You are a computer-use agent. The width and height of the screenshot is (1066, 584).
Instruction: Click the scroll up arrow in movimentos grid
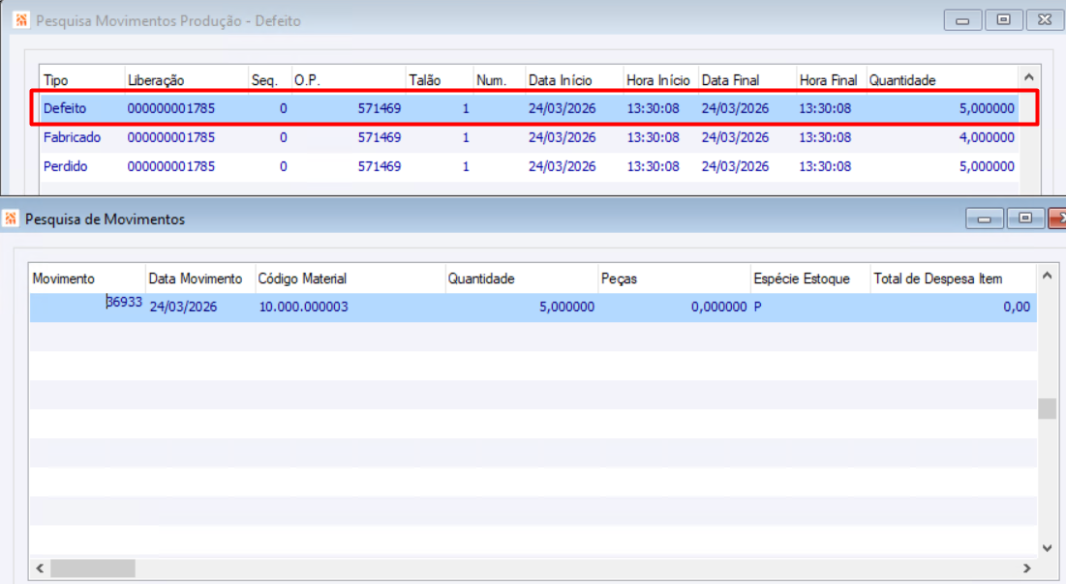click(x=1047, y=276)
